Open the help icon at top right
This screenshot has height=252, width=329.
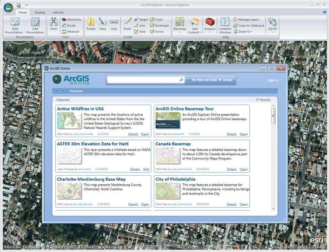coord(325,12)
